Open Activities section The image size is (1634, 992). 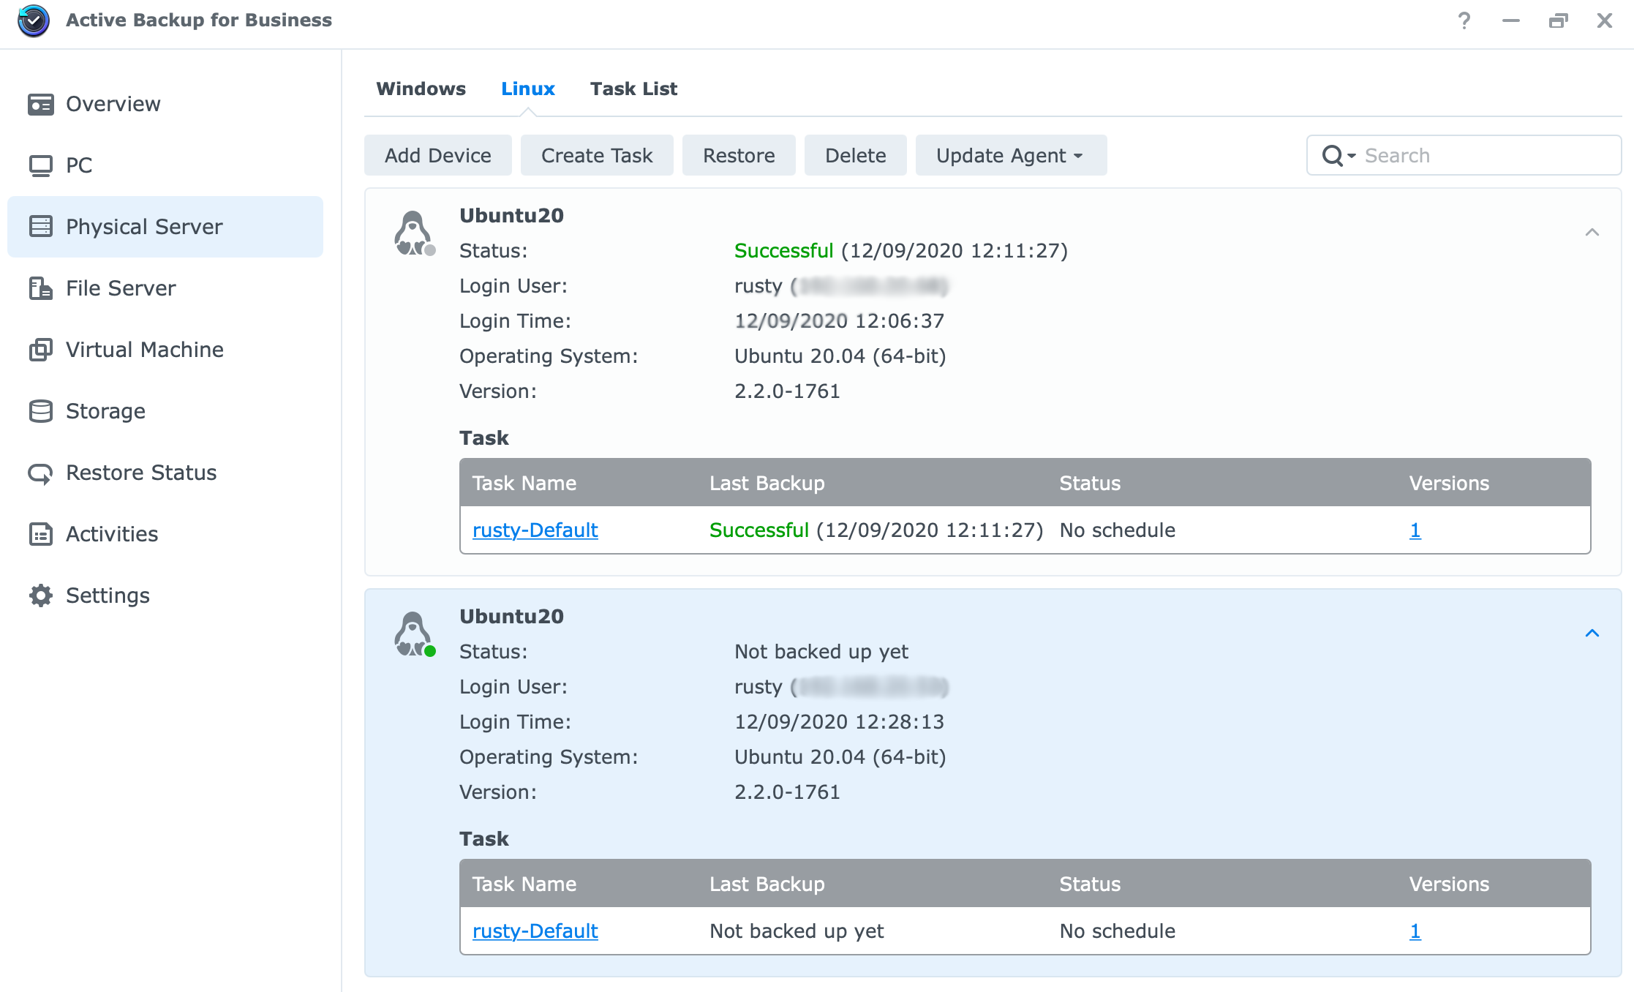[x=165, y=534]
